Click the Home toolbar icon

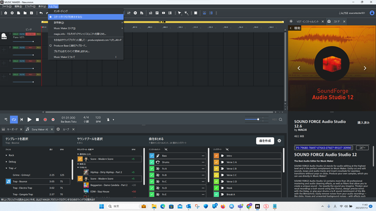(x=6, y=13)
